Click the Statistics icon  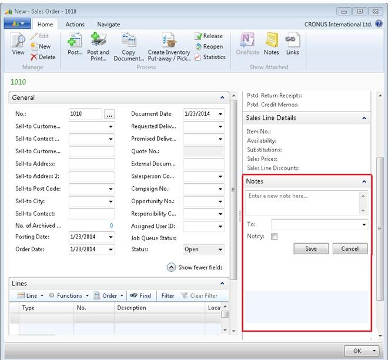pyautogui.click(x=210, y=57)
